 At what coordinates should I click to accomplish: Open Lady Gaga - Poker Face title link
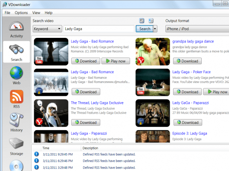(191, 72)
